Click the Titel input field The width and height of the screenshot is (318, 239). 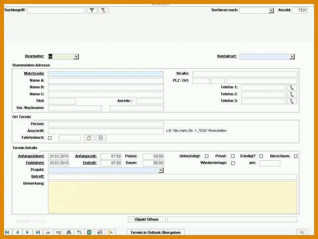pos(62,101)
